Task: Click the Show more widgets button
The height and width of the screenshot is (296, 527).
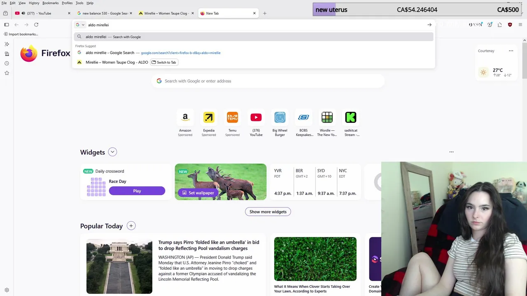Action: [x=268, y=212]
